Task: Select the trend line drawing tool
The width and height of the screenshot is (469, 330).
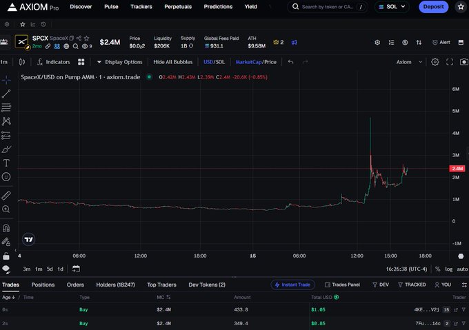Action: (6, 94)
